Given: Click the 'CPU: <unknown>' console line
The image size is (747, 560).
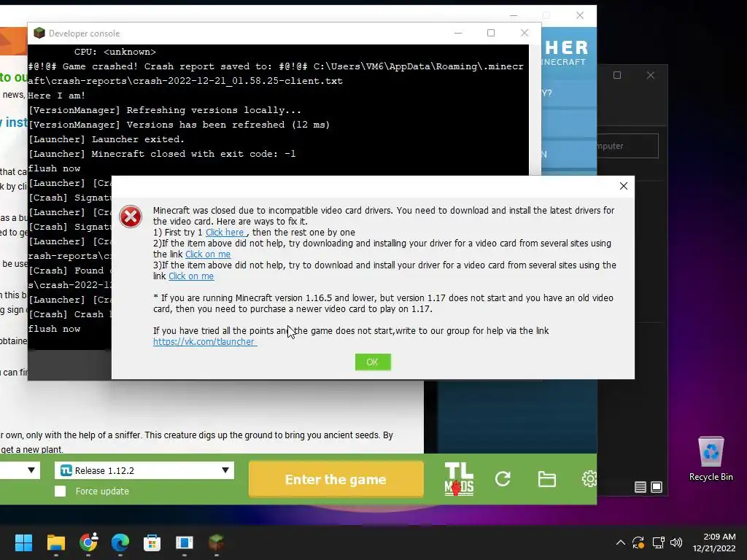Looking at the screenshot, I should tap(115, 52).
